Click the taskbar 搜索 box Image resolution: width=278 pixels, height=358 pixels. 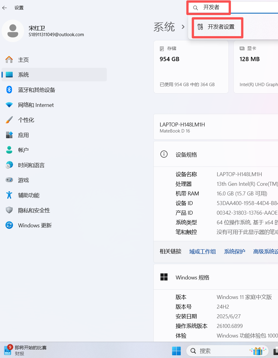click(227, 351)
